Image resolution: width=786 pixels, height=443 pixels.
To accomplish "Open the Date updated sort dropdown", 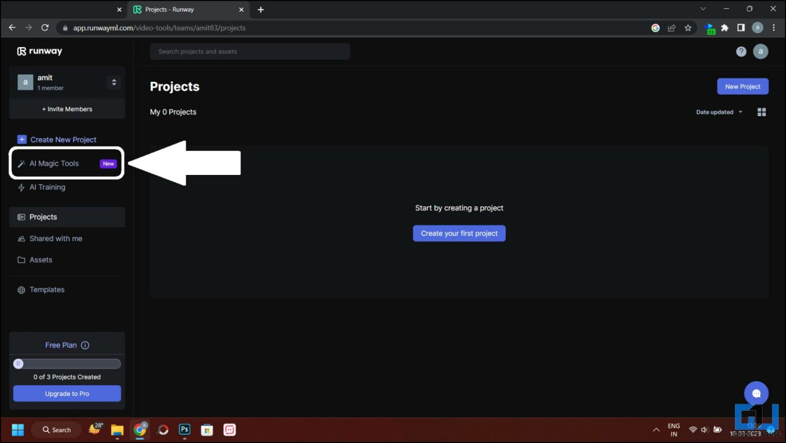I will tap(718, 112).
